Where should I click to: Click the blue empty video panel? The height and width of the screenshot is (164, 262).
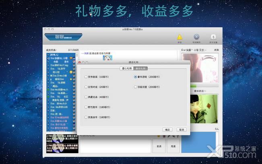(x=198, y=142)
